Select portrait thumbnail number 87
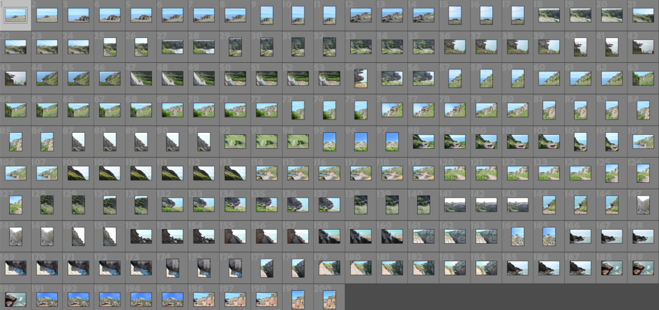Screen dimensions: 659x310 click(79, 141)
